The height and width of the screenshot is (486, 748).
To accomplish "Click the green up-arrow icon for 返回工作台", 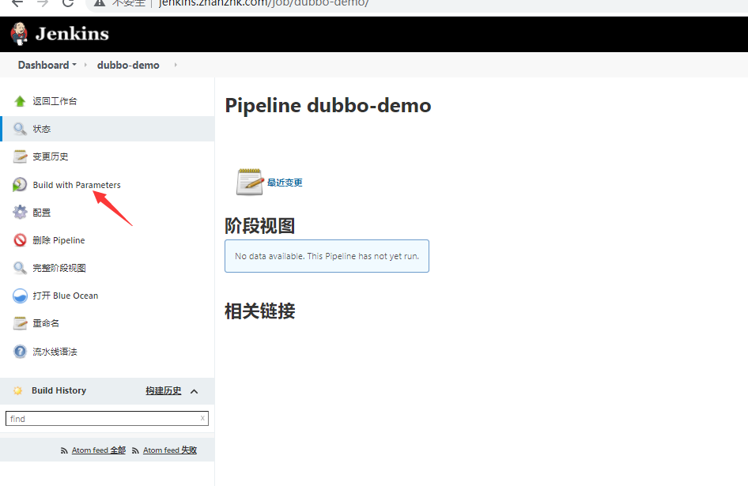I will point(20,101).
